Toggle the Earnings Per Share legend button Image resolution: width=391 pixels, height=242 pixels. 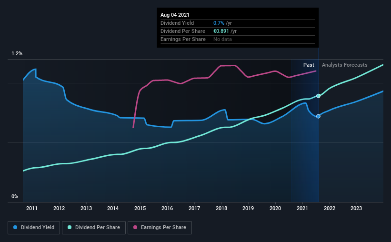160,228
